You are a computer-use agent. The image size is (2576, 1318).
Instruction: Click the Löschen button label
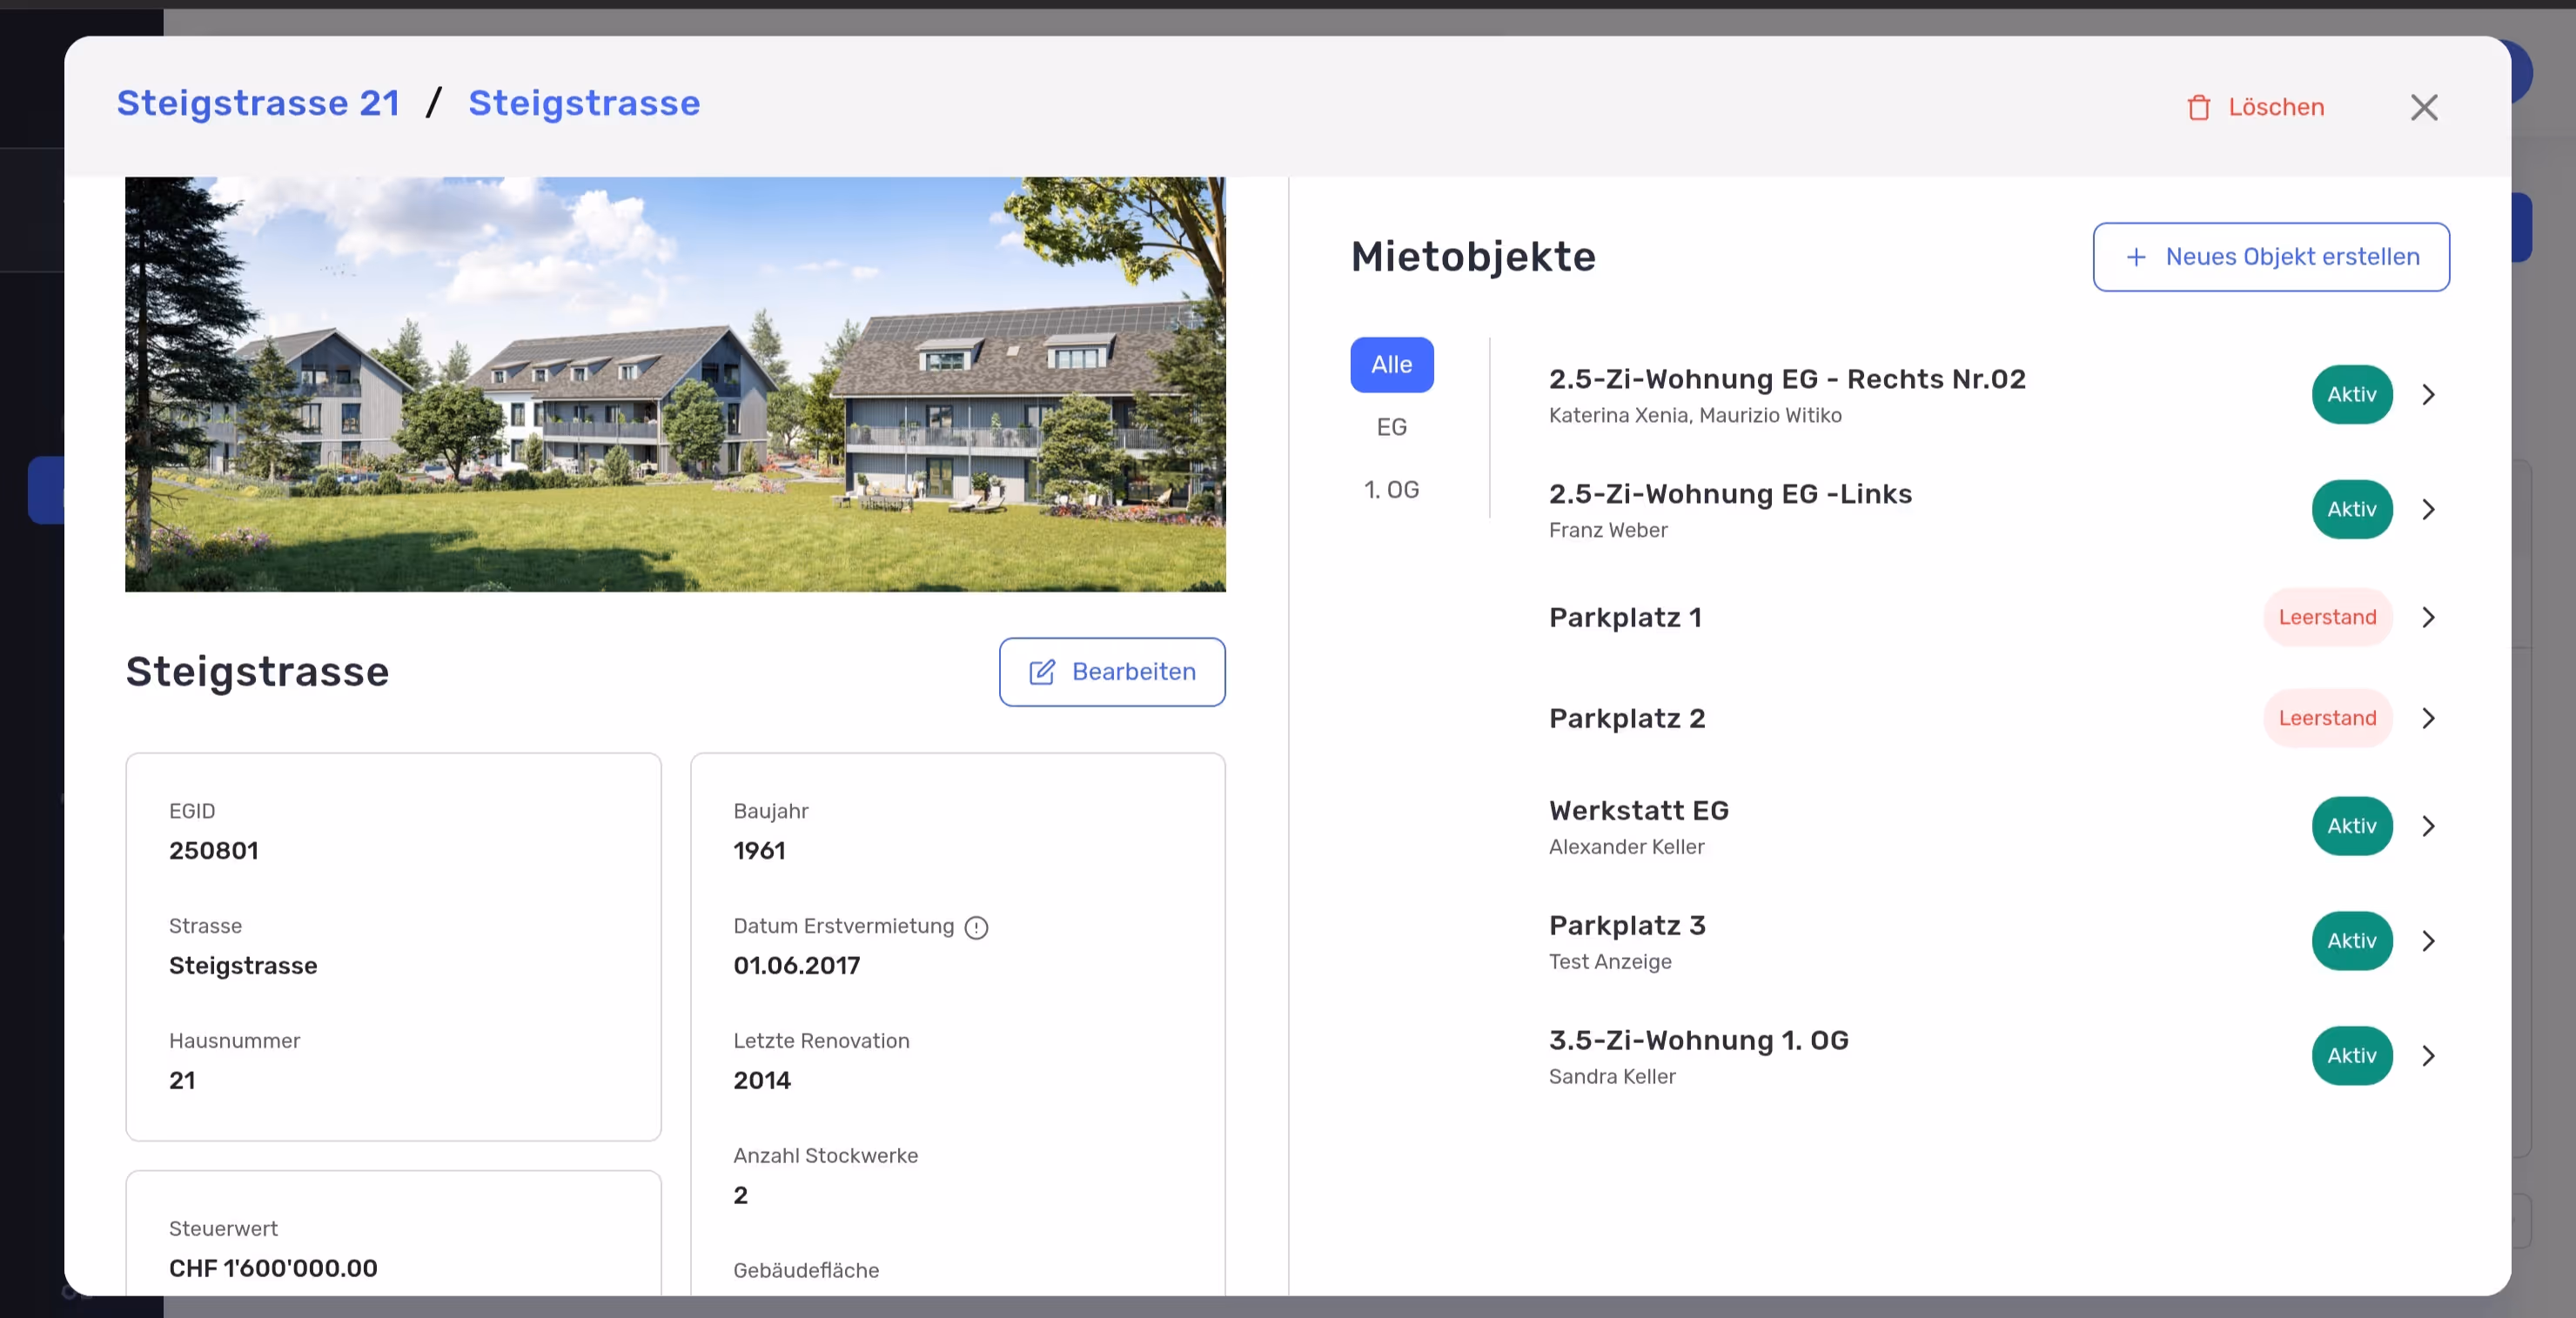click(x=2276, y=107)
